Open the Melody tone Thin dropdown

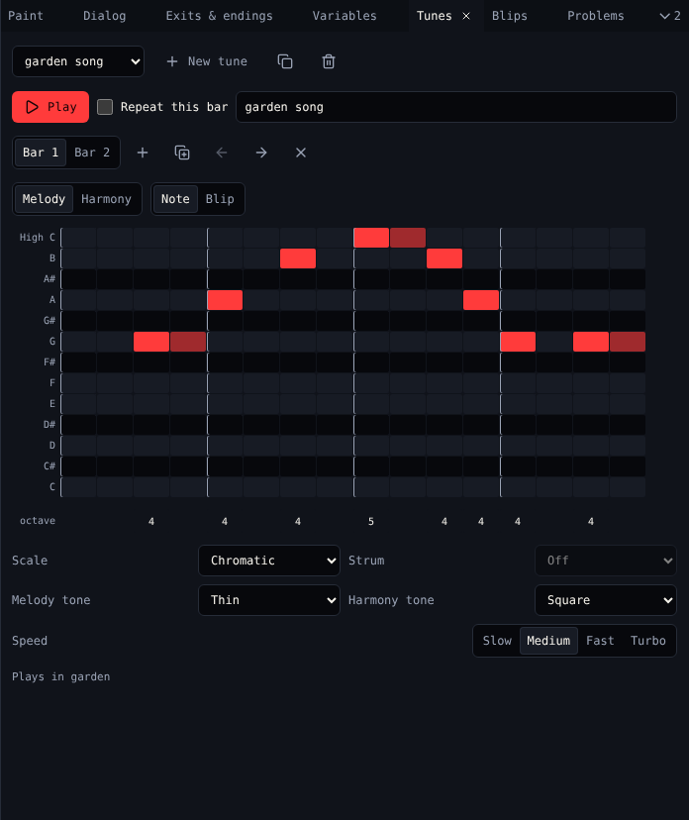(269, 600)
